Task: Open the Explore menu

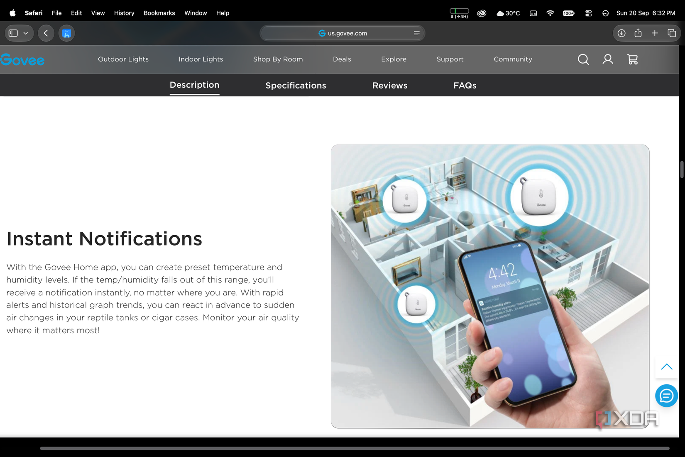Action: (394, 59)
